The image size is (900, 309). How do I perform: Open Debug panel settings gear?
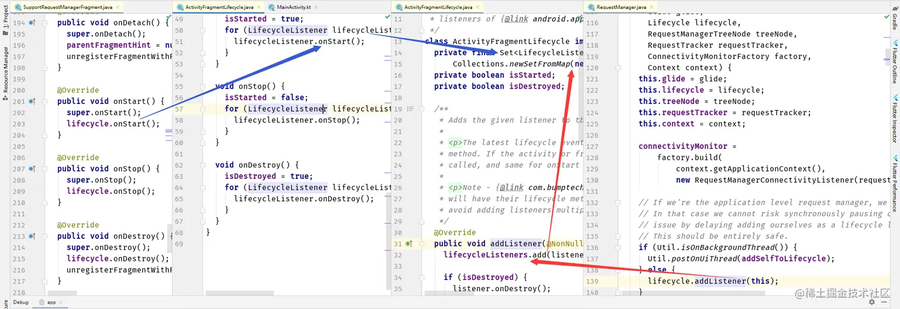point(871,302)
